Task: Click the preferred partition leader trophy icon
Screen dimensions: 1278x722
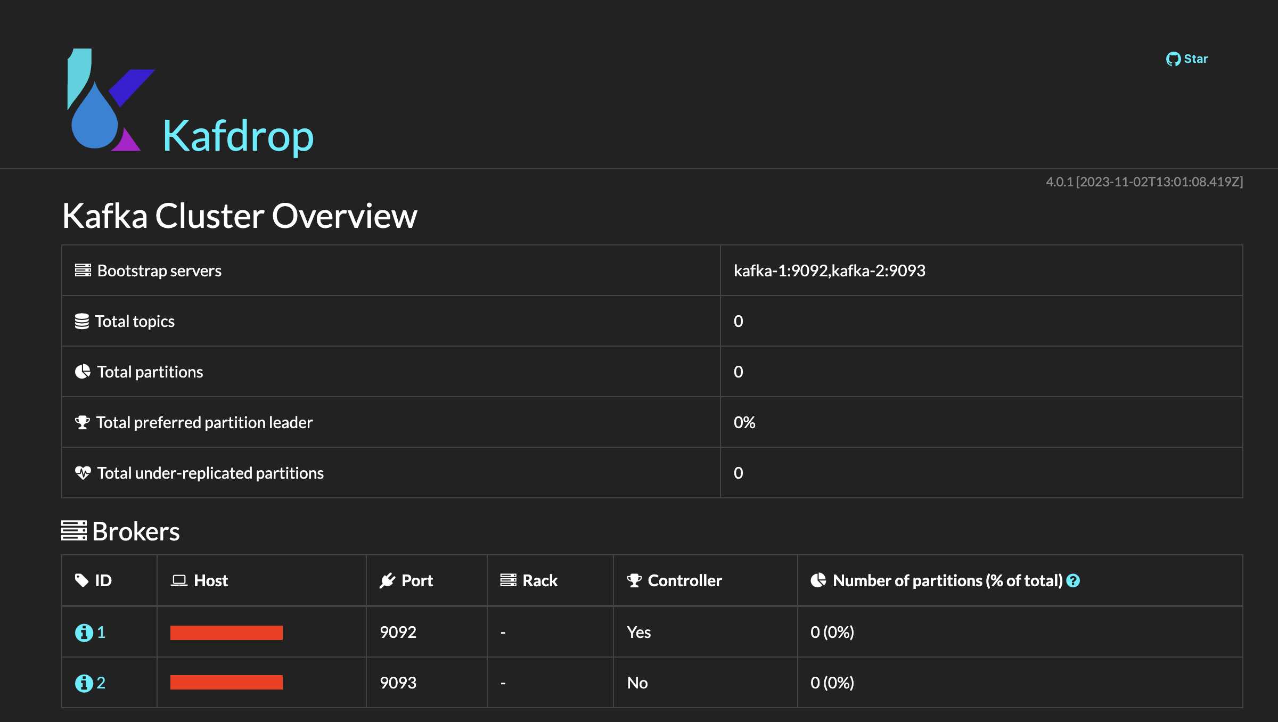Action: pos(83,422)
